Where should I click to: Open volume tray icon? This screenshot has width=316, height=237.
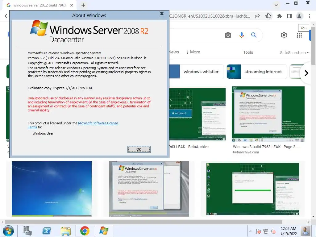point(273,231)
